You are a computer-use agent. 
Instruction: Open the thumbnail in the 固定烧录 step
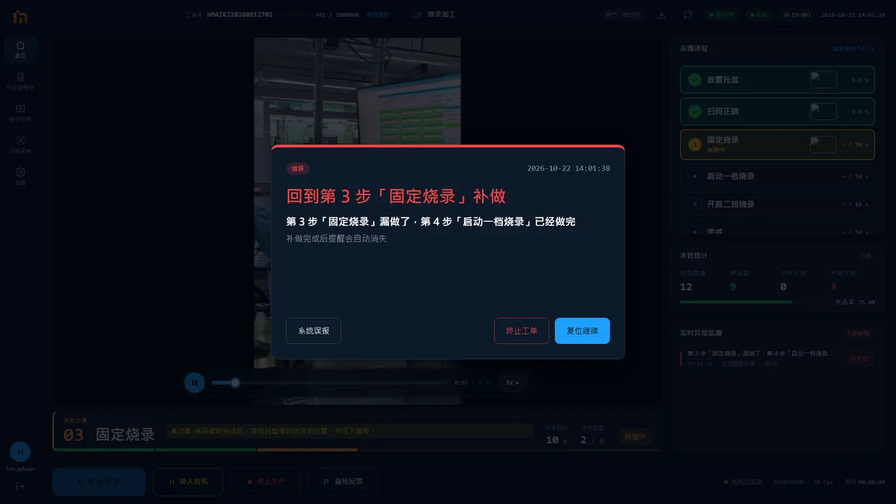point(823,145)
